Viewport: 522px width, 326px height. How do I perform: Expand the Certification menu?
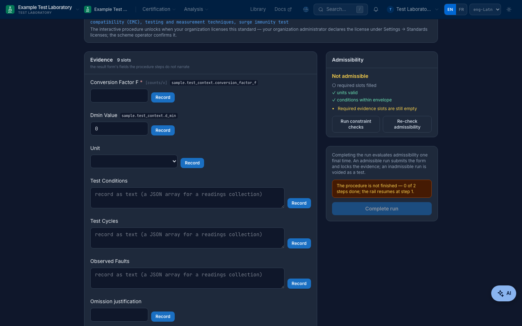click(159, 9)
